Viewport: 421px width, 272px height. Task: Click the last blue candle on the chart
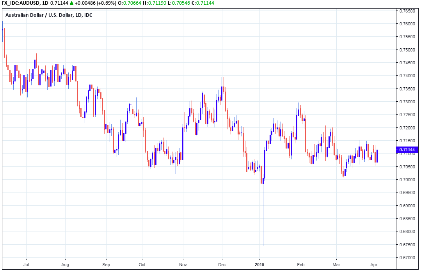pyautogui.click(x=377, y=156)
